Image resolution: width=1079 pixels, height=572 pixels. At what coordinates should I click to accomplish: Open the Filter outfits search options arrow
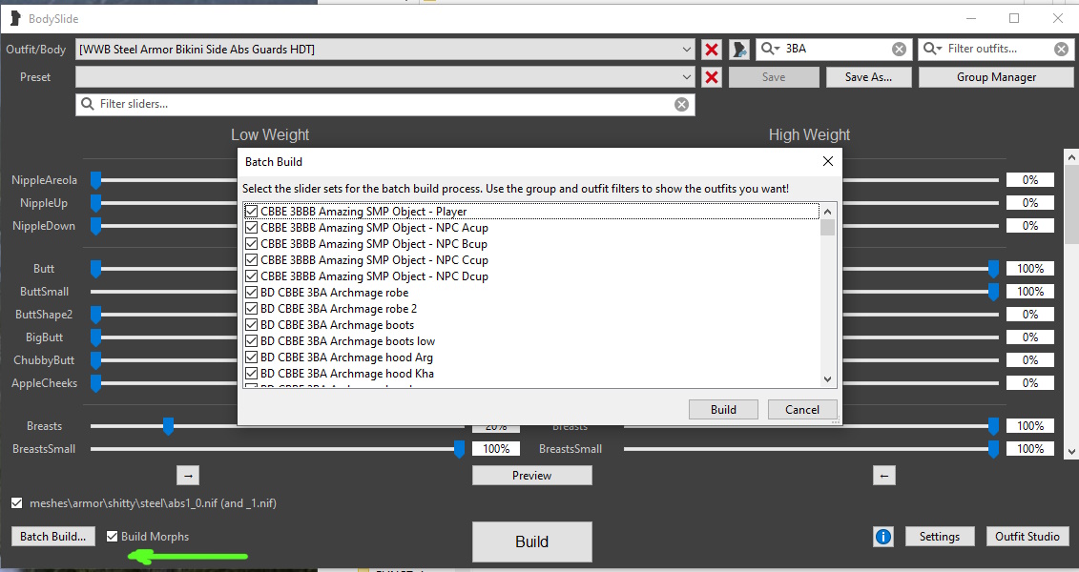933,50
